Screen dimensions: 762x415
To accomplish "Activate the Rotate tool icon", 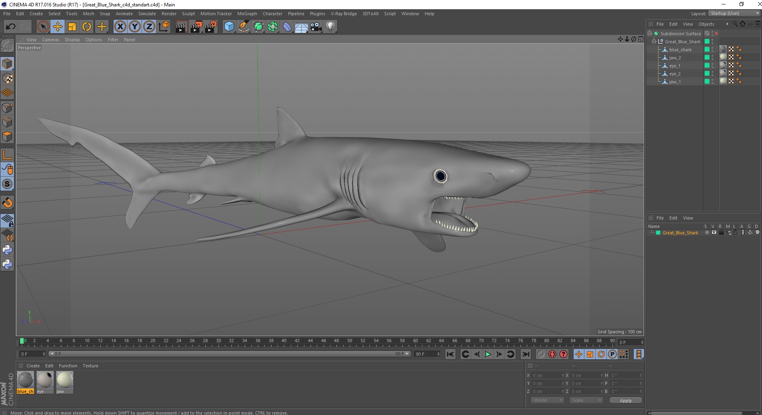I will coord(87,27).
